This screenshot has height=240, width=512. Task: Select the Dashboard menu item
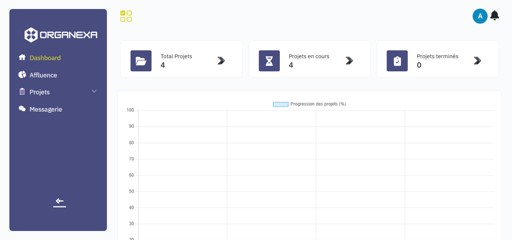coord(45,57)
